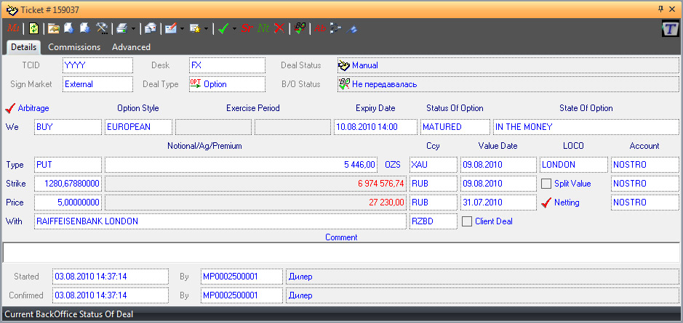Click the Strike field 1280,67880000

pyautogui.click(x=68, y=184)
